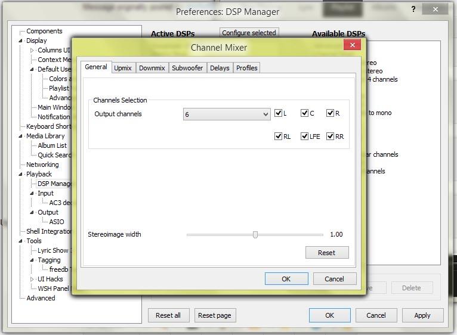Switch to the Upmix tab
This screenshot has height=335, width=457.
pyautogui.click(x=123, y=68)
